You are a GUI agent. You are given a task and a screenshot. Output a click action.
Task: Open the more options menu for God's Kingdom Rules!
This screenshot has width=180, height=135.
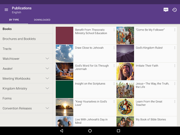[x=175, y=48]
